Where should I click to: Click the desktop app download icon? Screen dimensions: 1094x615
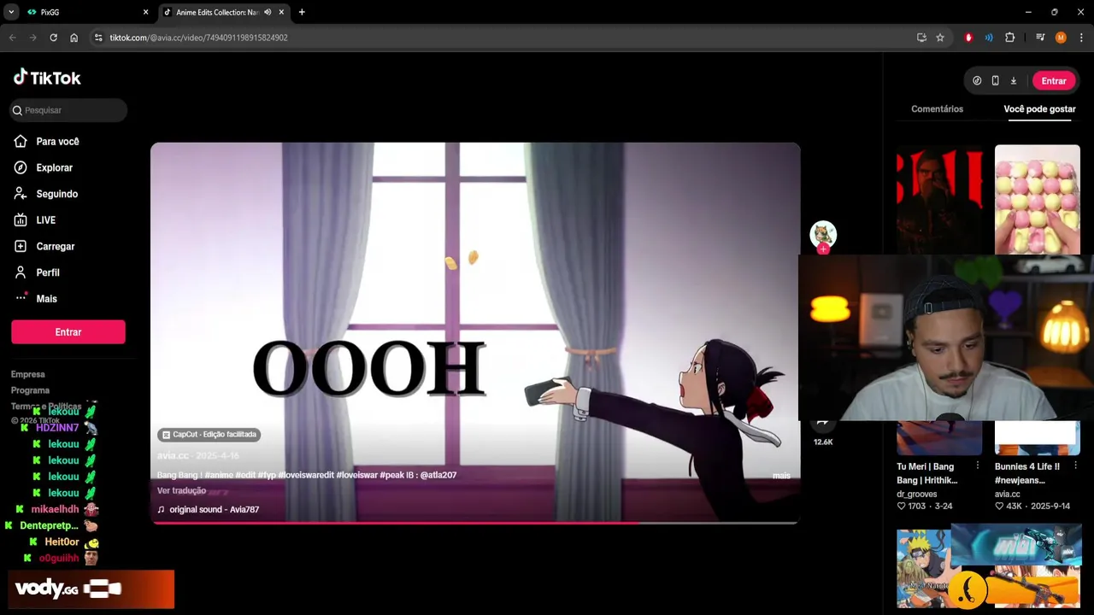1014,80
